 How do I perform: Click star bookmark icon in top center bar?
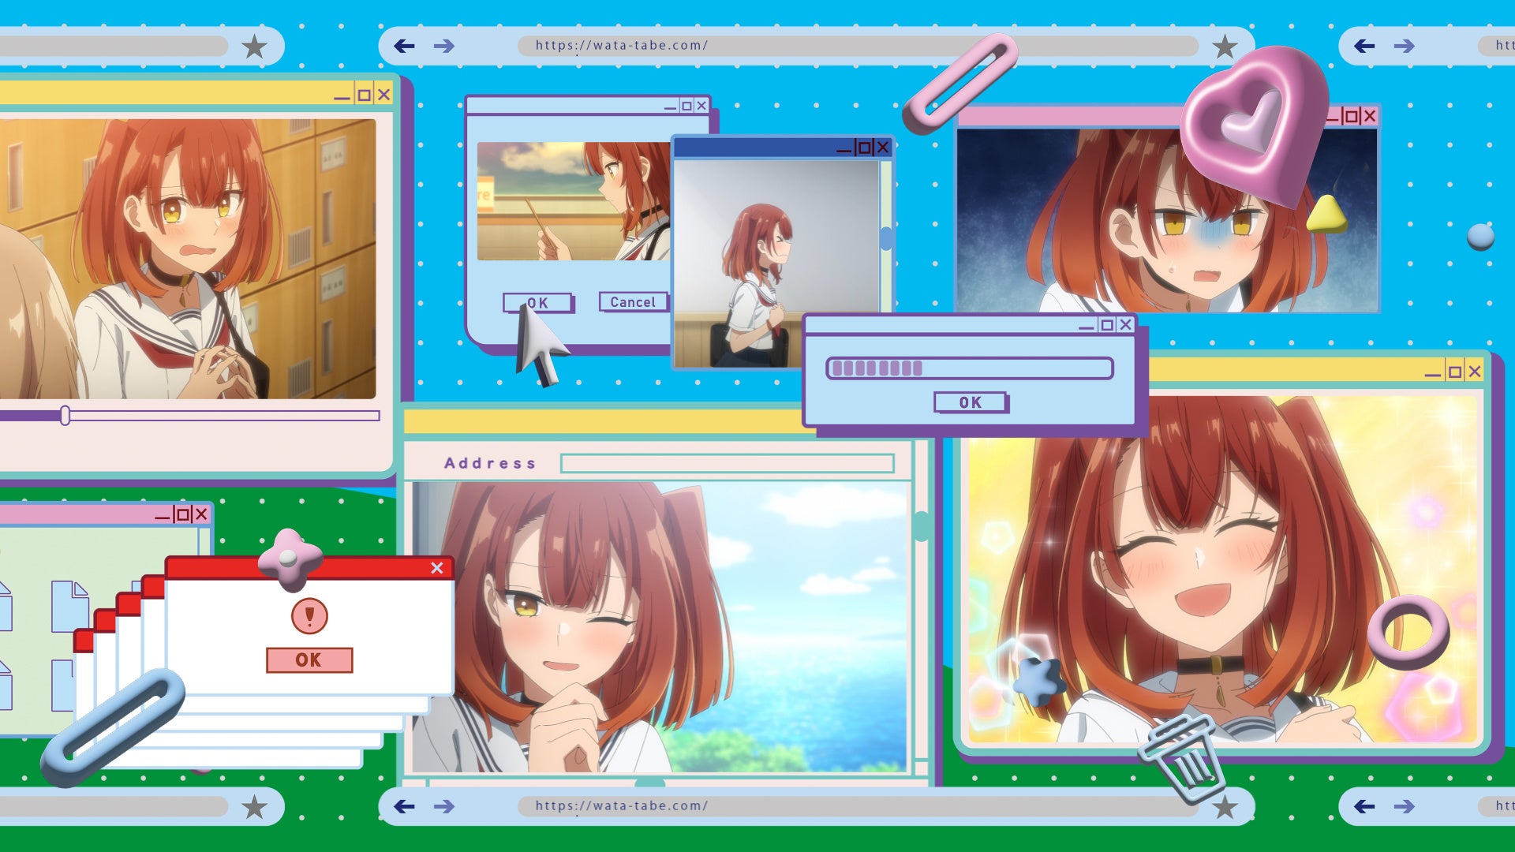coord(1225,47)
